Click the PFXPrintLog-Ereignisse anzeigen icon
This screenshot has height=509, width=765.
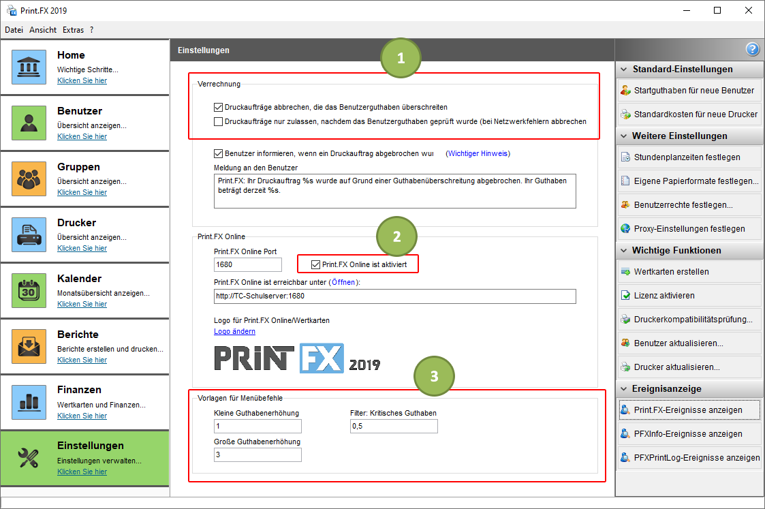[x=625, y=458]
